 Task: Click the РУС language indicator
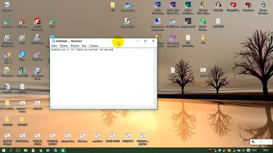[254, 150]
